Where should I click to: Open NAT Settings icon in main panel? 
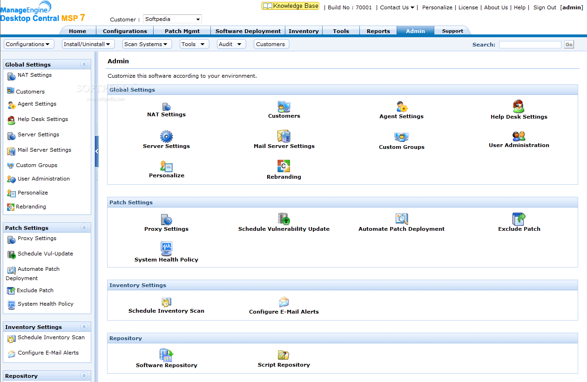[166, 107]
